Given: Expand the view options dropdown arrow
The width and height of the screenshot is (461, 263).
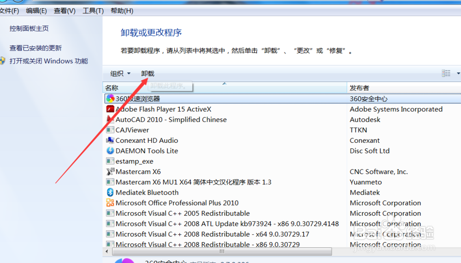Looking at the screenshot, I should (458, 73).
